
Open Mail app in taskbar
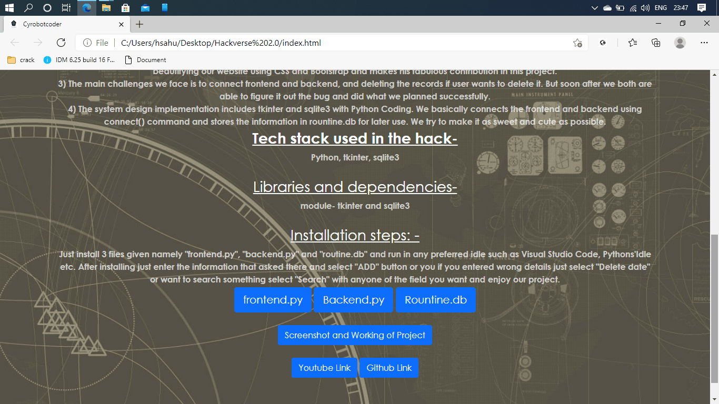point(145,8)
